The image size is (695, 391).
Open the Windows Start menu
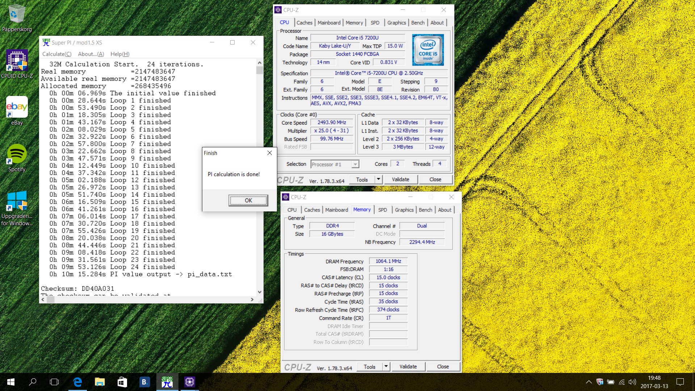(x=11, y=382)
